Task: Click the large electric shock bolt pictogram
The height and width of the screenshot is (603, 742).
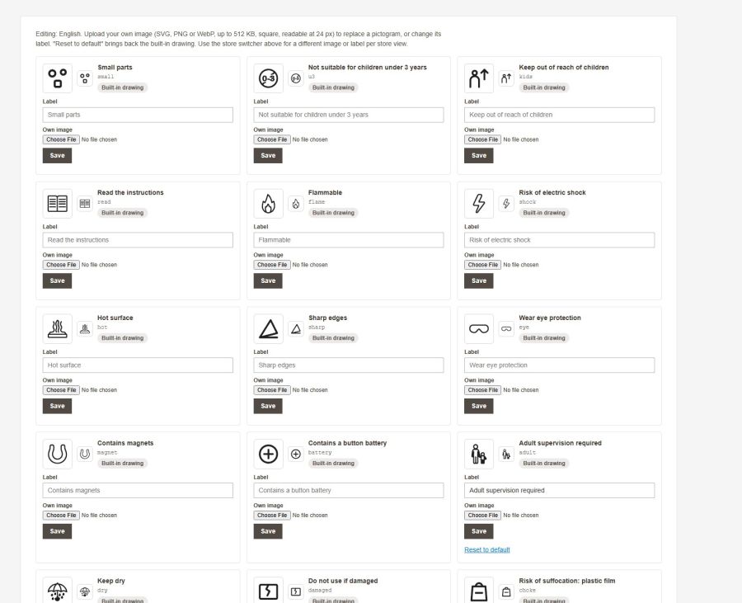Action: coord(479,204)
